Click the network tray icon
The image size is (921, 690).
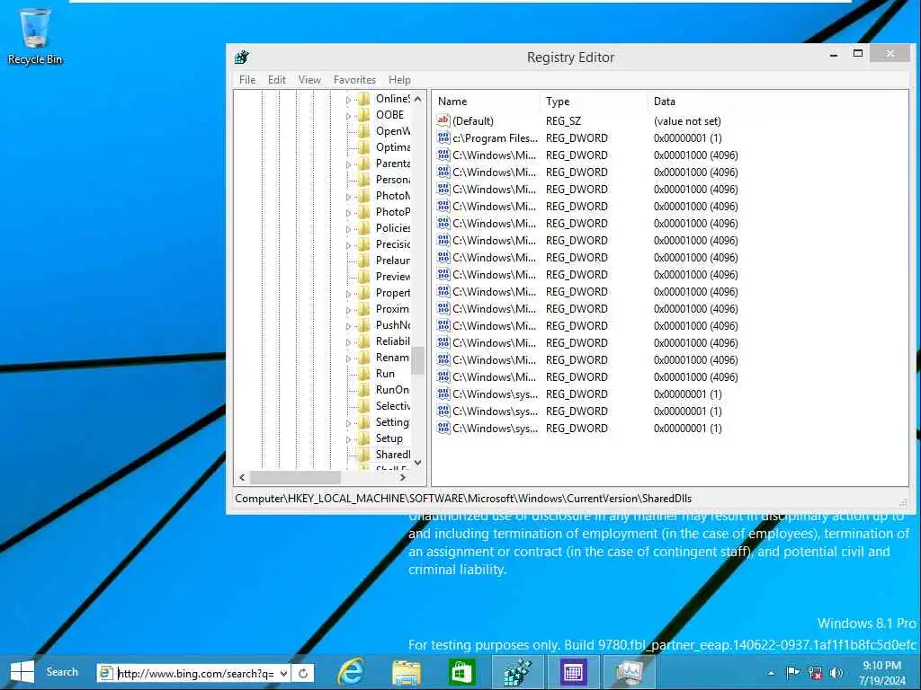point(815,673)
